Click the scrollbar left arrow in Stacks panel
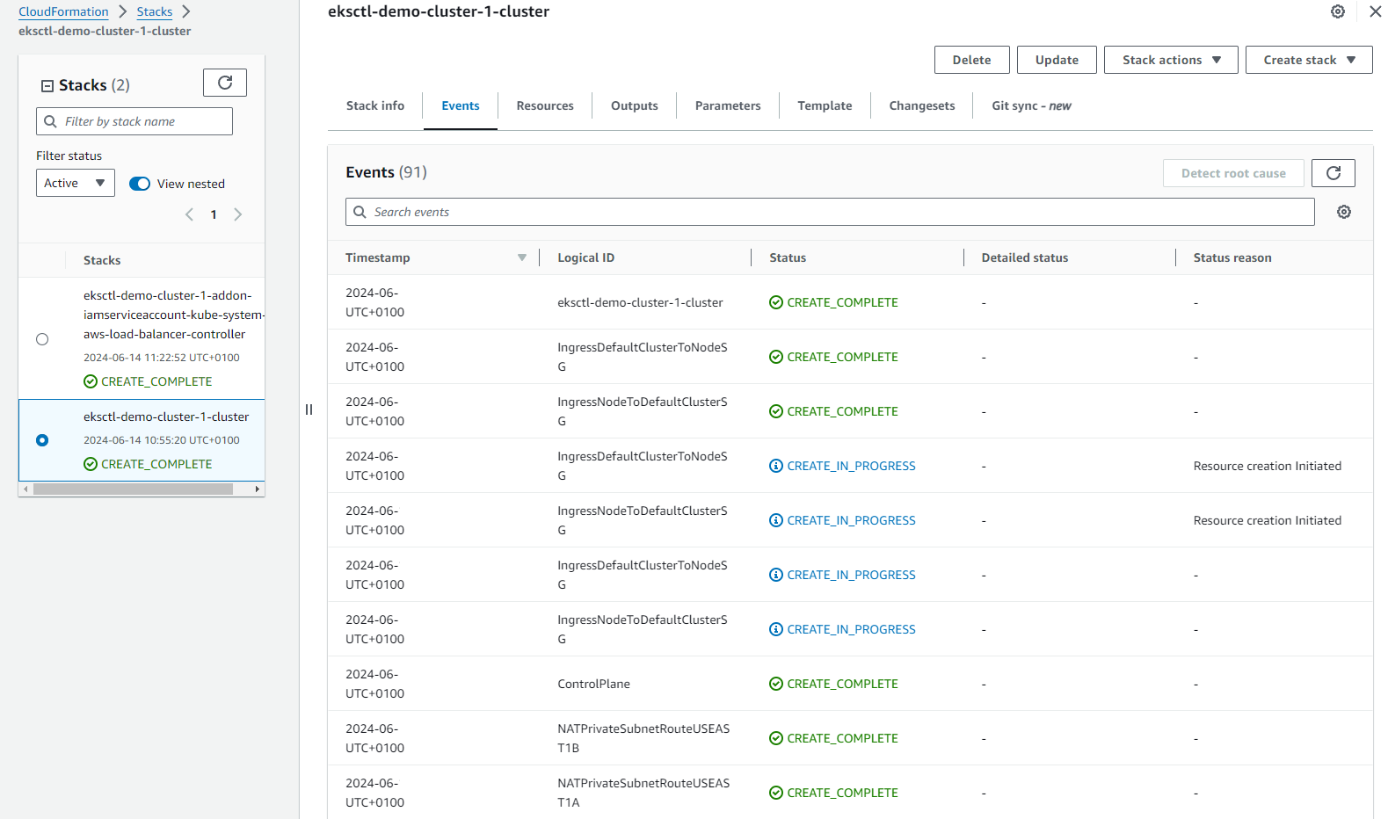Viewport: 1388px width, 819px height. point(25,489)
